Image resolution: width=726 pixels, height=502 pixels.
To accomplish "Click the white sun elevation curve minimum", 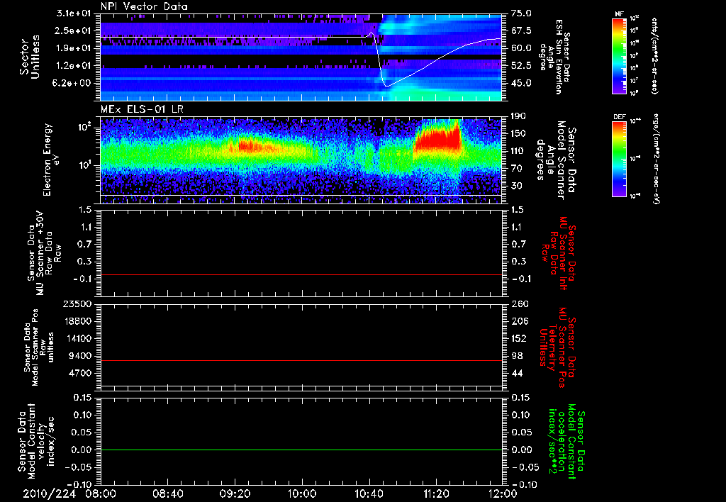I will click(386, 86).
